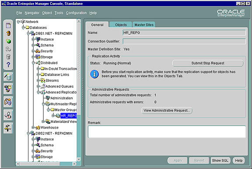The width and height of the screenshot is (252, 169).
Task: Click the bottom Help button
Action: pos(239,161)
